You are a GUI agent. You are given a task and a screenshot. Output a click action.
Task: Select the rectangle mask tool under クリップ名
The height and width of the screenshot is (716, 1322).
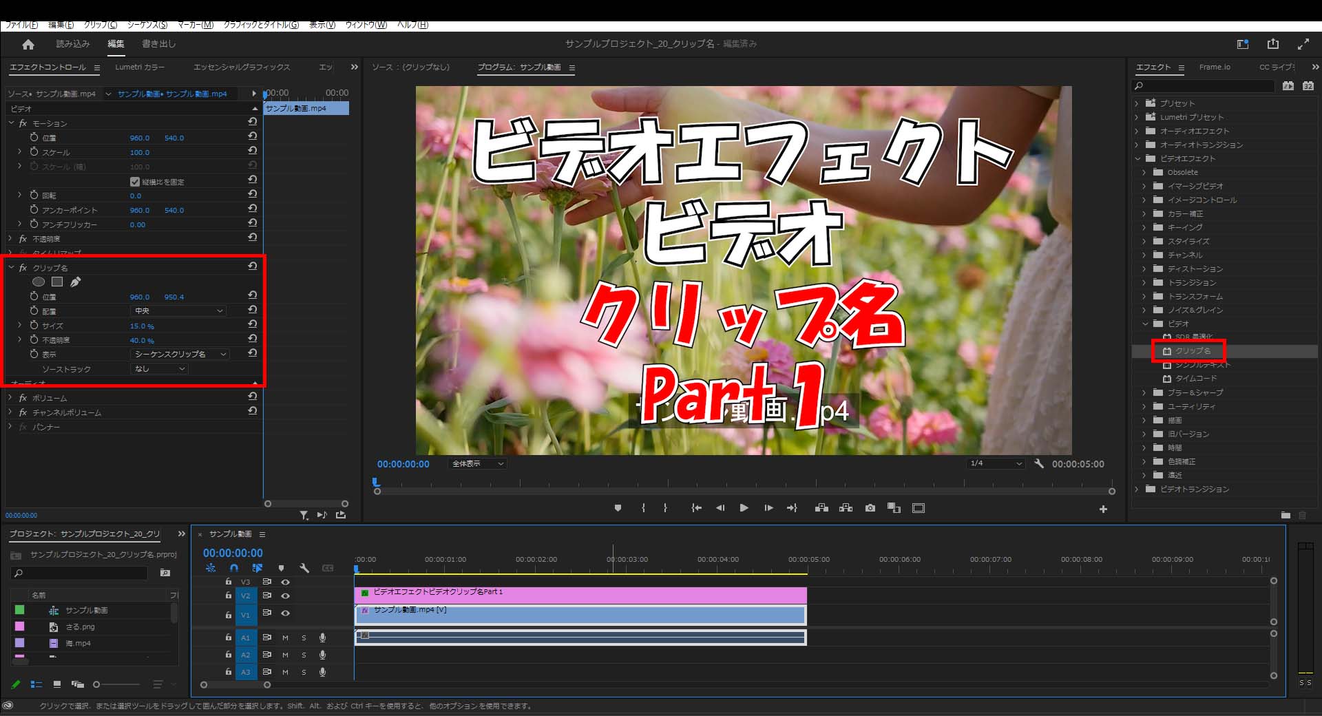57,282
